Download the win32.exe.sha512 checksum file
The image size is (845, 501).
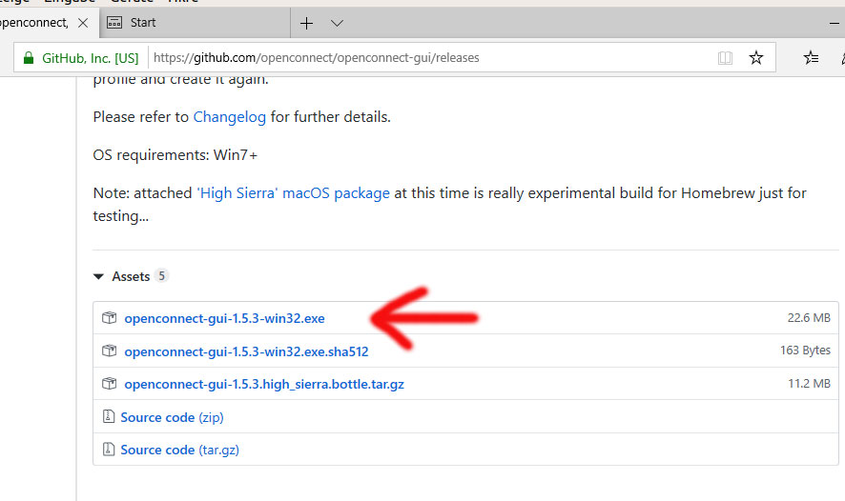[246, 351]
